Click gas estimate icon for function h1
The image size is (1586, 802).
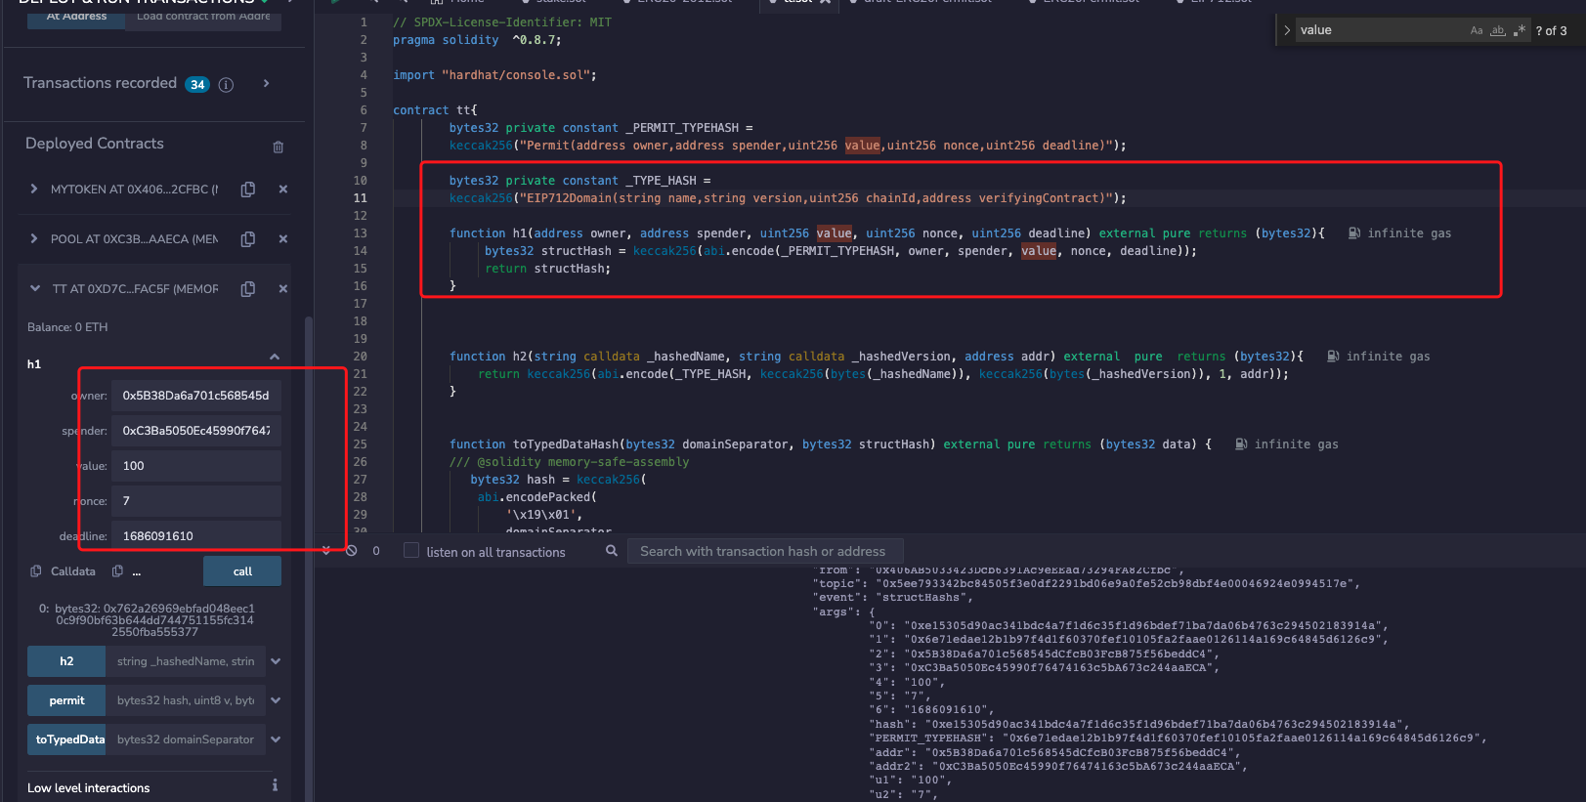[x=1354, y=233]
